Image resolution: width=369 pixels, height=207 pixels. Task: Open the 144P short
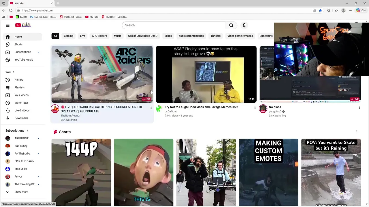81,172
